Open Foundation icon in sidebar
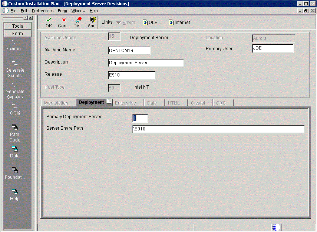Image resolution: width=317 pixels, height=232 pixels. point(15,170)
